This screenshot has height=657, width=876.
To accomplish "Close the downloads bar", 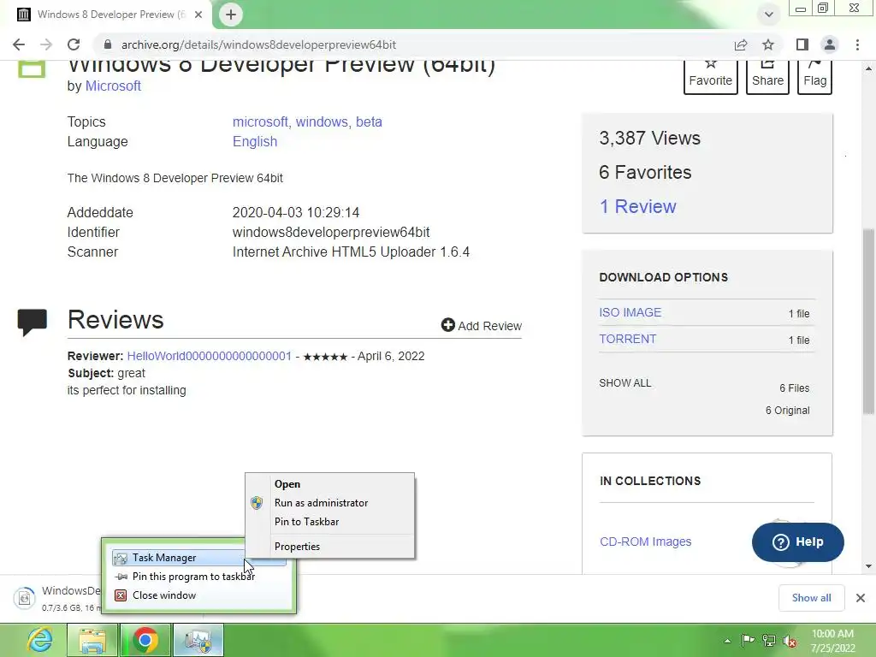I will pyautogui.click(x=861, y=598).
